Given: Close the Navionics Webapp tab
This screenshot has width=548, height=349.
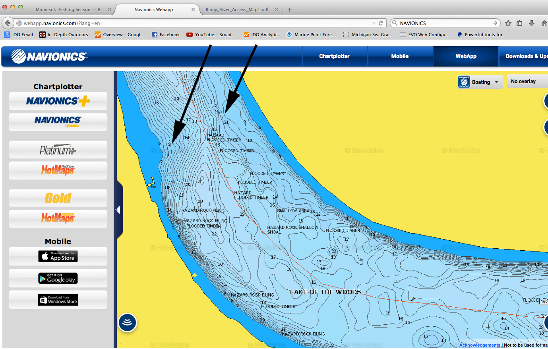Looking at the screenshot, I should click(193, 10).
